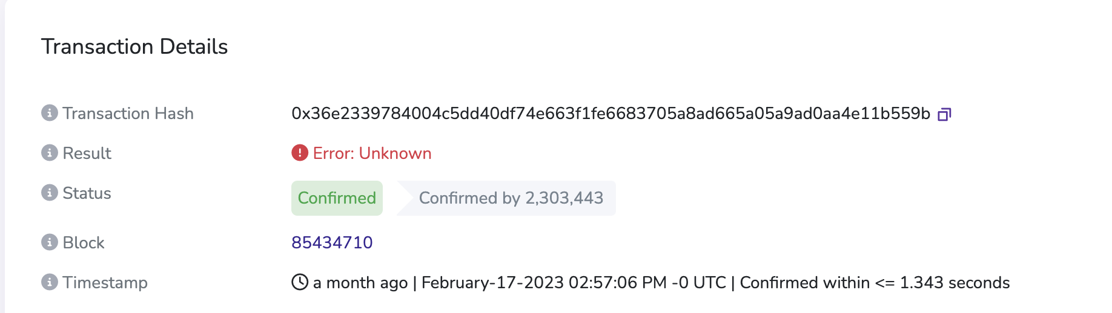
Task: Click the Error: Unknown result text
Action: (x=372, y=153)
